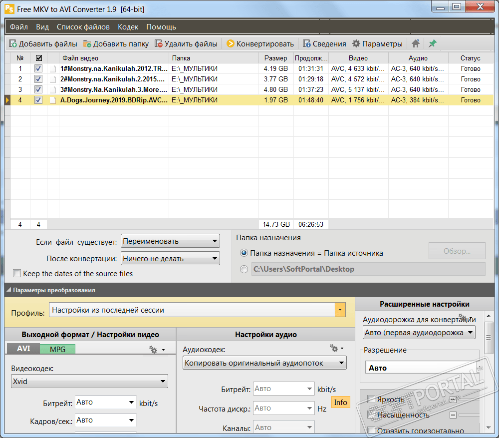This screenshot has width=499, height=438.
Task: Open the Кодек menu
Action: coord(128,27)
